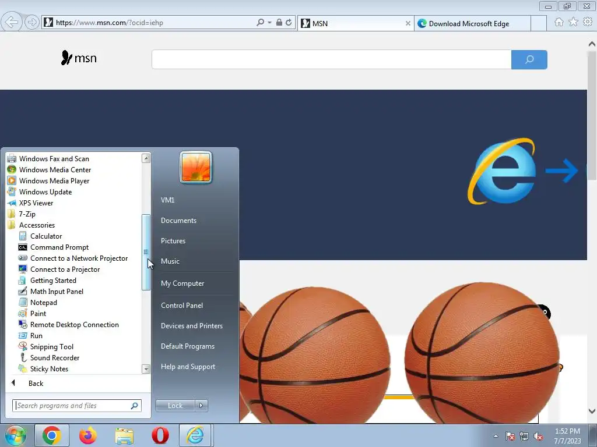The image size is (597, 447).
Task: Open Firefox from the taskbar
Action: coord(88,435)
